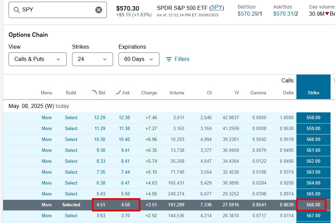The image size is (335, 223).
Task: Sort by the Bid column header
Action: point(99,93)
